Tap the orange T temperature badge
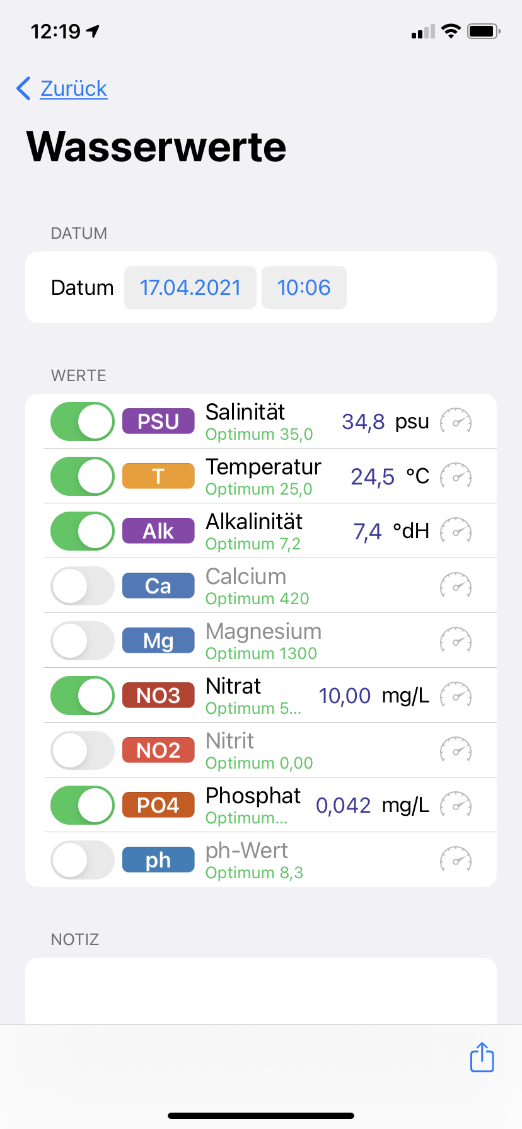Image resolution: width=522 pixels, height=1129 pixels. (x=158, y=476)
